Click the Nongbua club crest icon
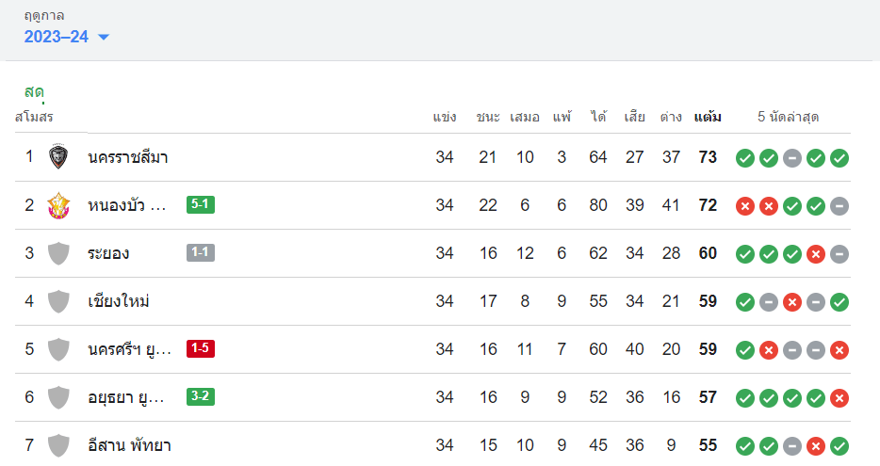 point(58,205)
